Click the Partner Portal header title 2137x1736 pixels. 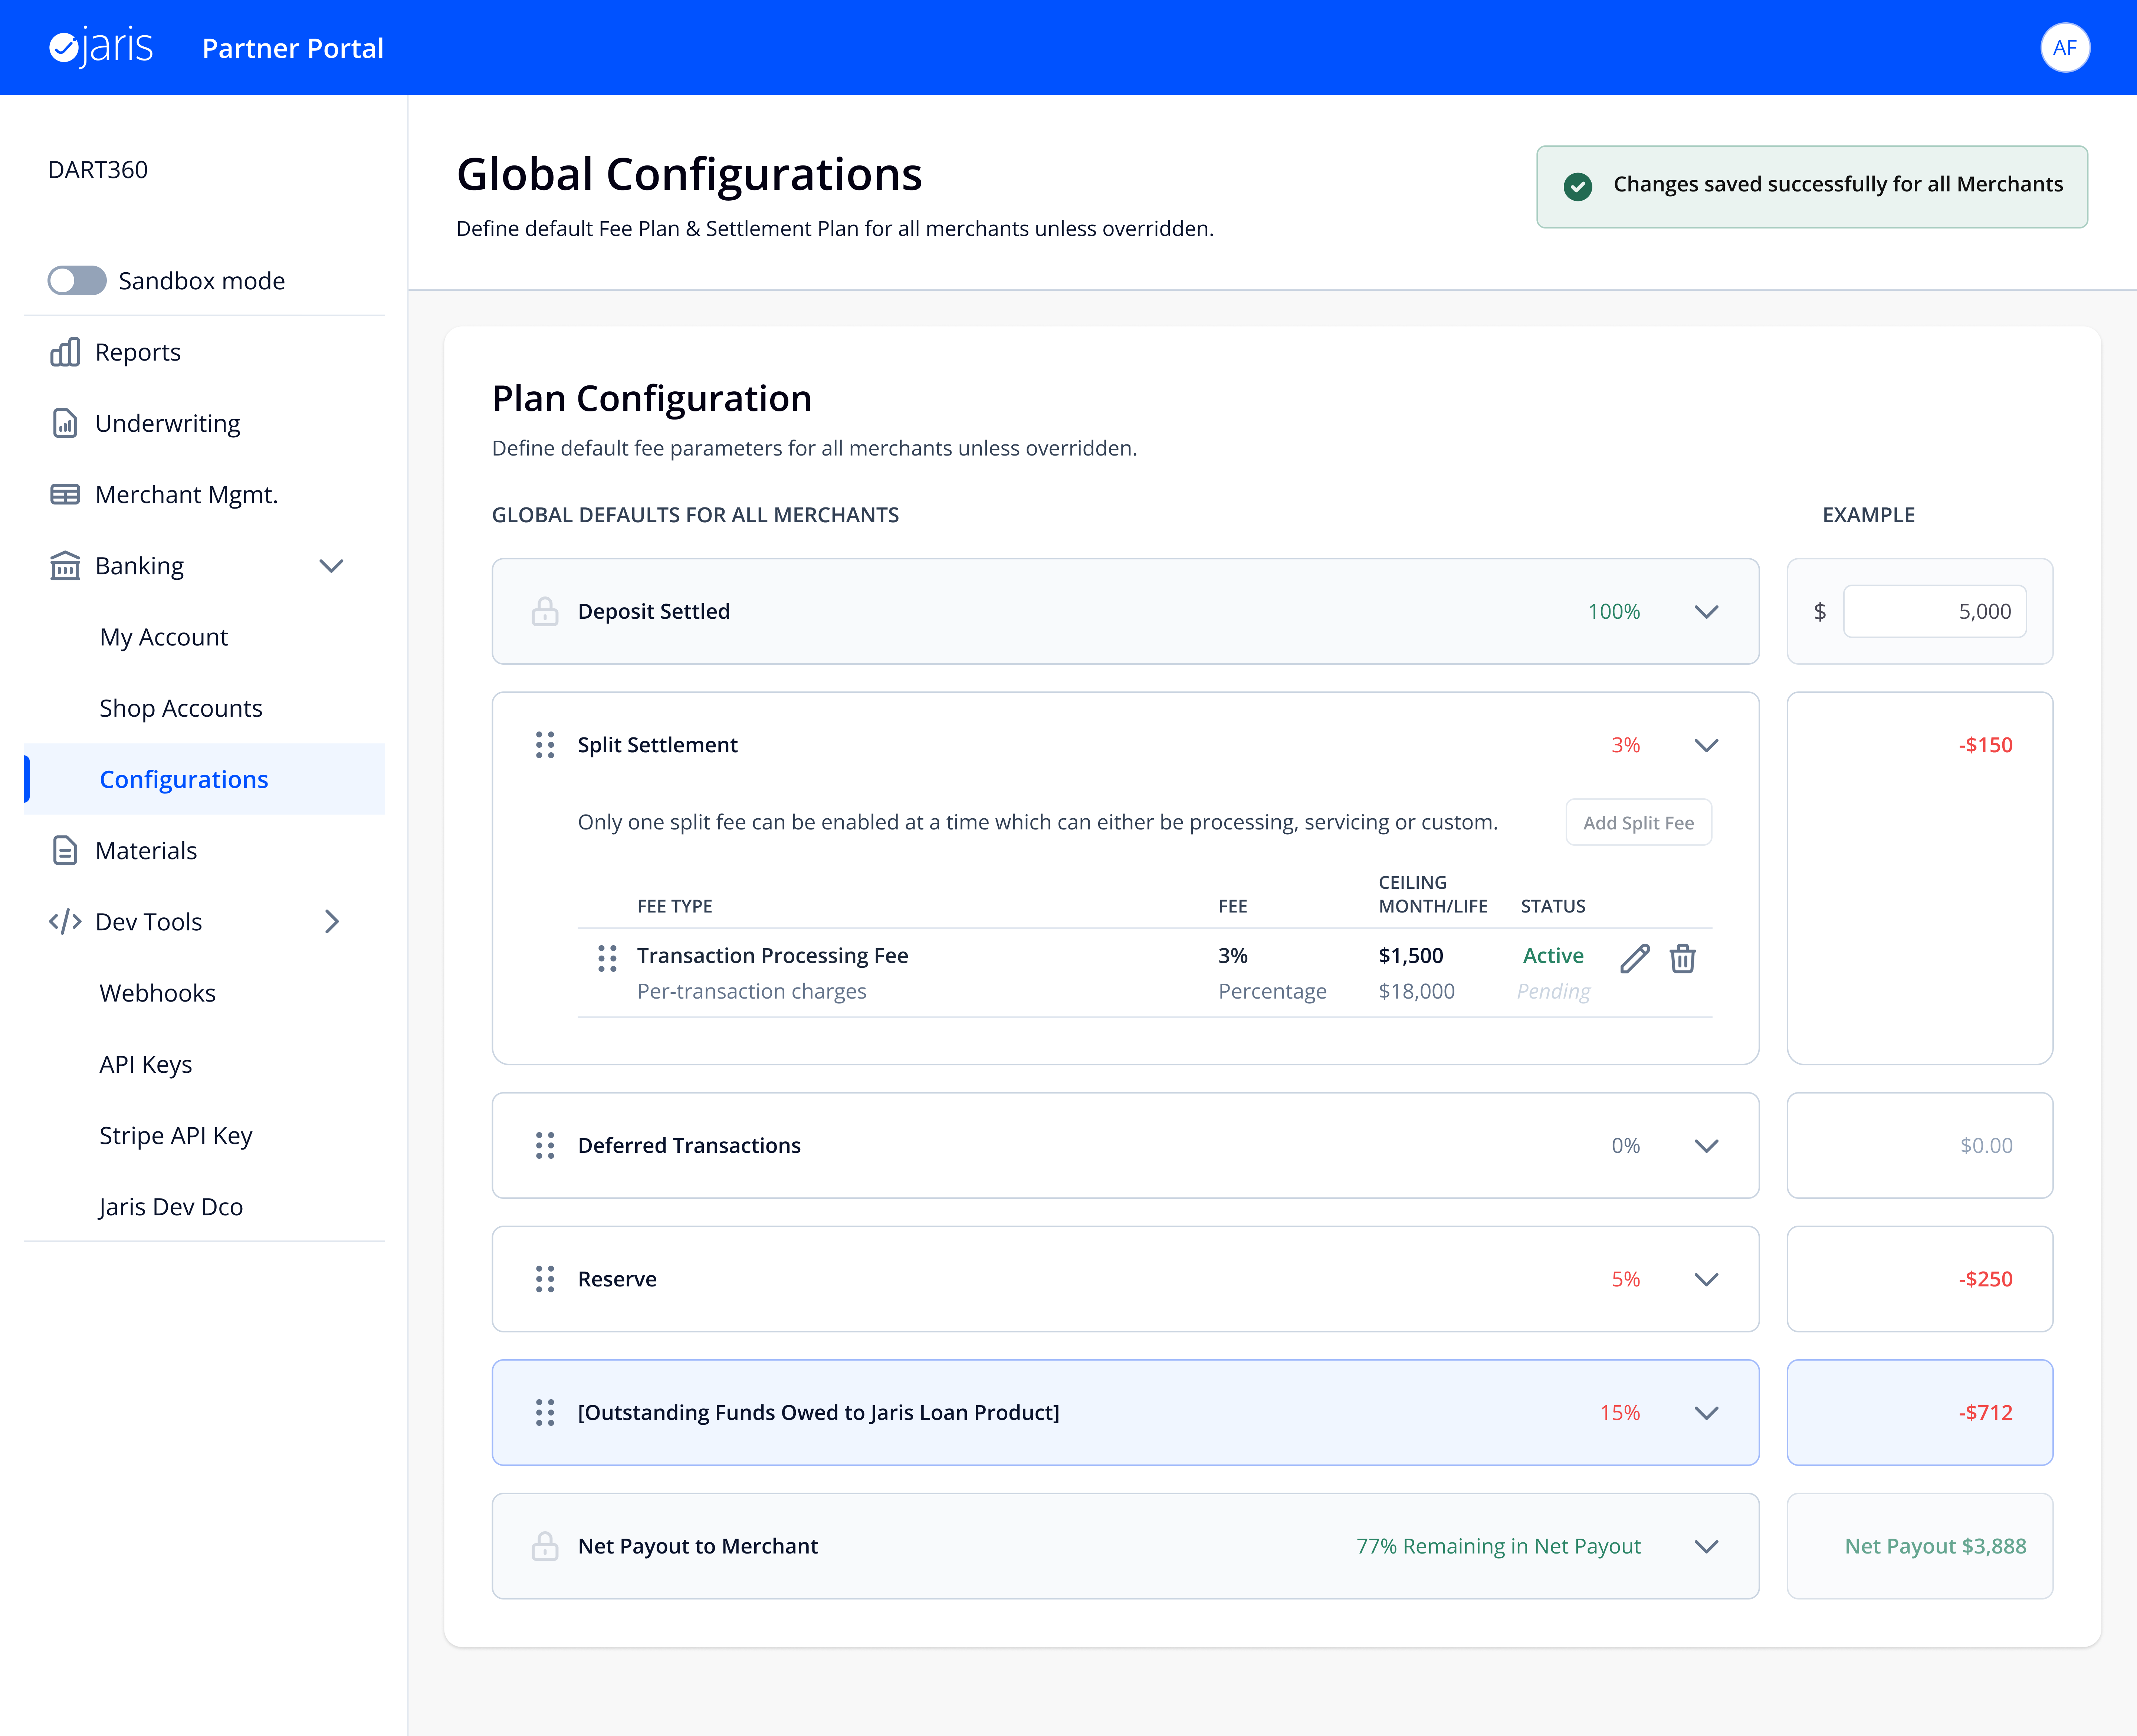(293, 48)
